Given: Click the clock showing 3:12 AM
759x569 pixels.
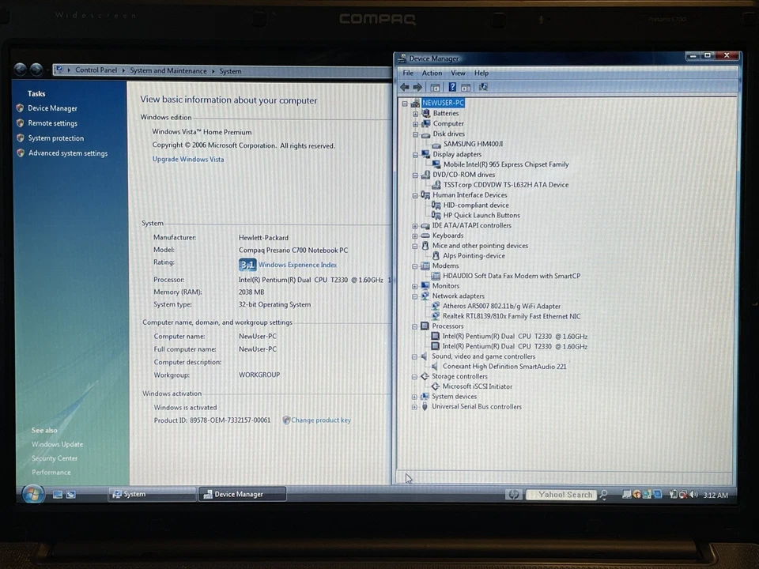Looking at the screenshot, I should point(716,495).
